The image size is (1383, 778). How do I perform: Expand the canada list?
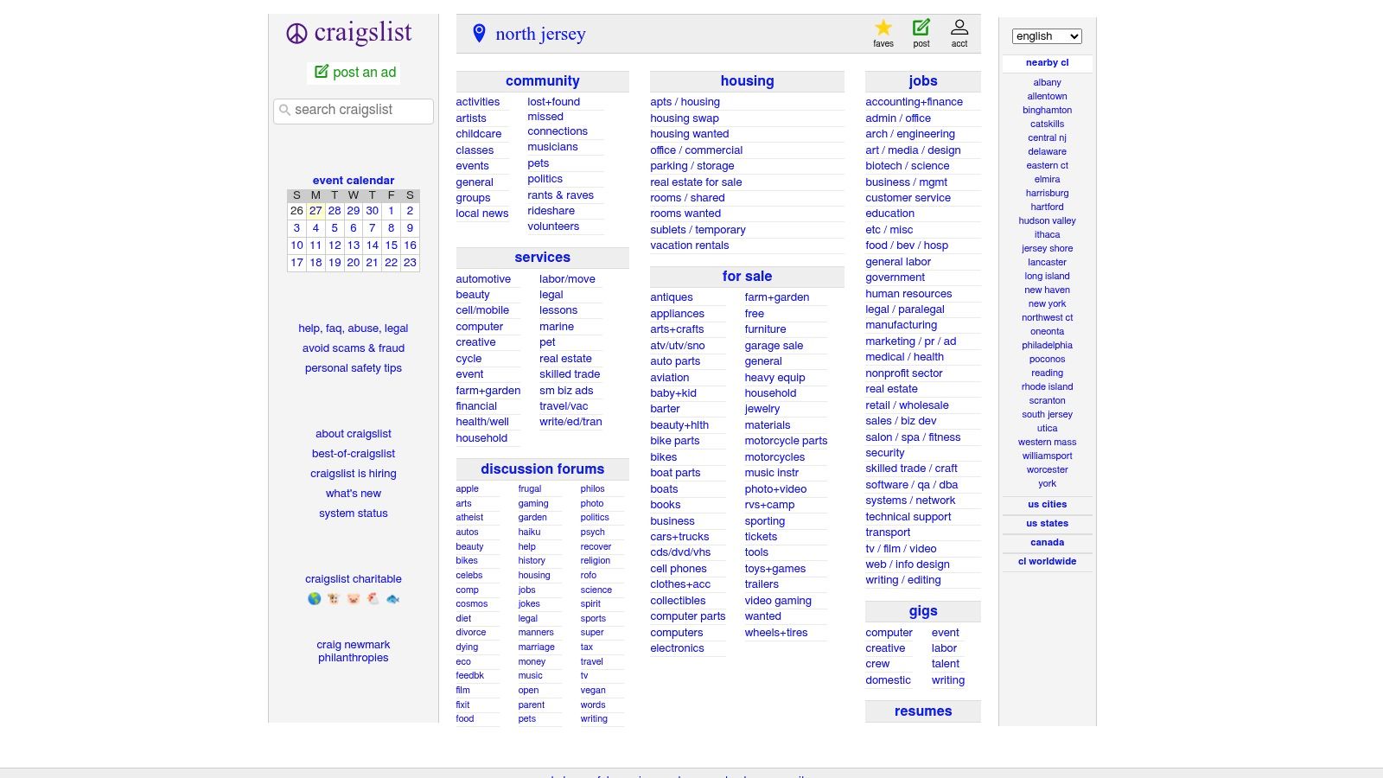point(1047,542)
